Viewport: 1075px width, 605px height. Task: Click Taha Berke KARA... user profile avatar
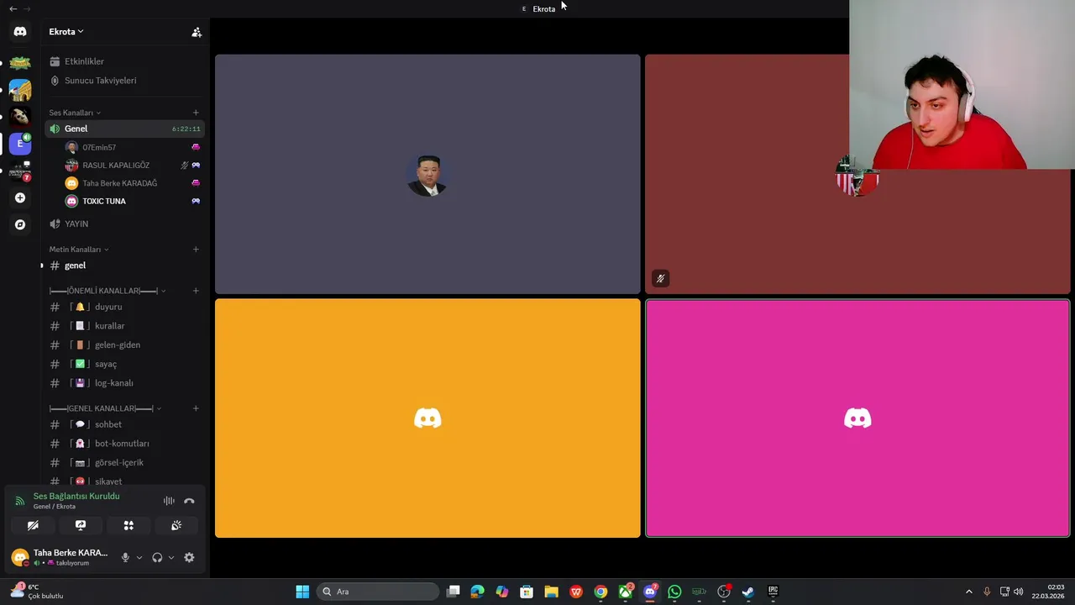pos(20,557)
